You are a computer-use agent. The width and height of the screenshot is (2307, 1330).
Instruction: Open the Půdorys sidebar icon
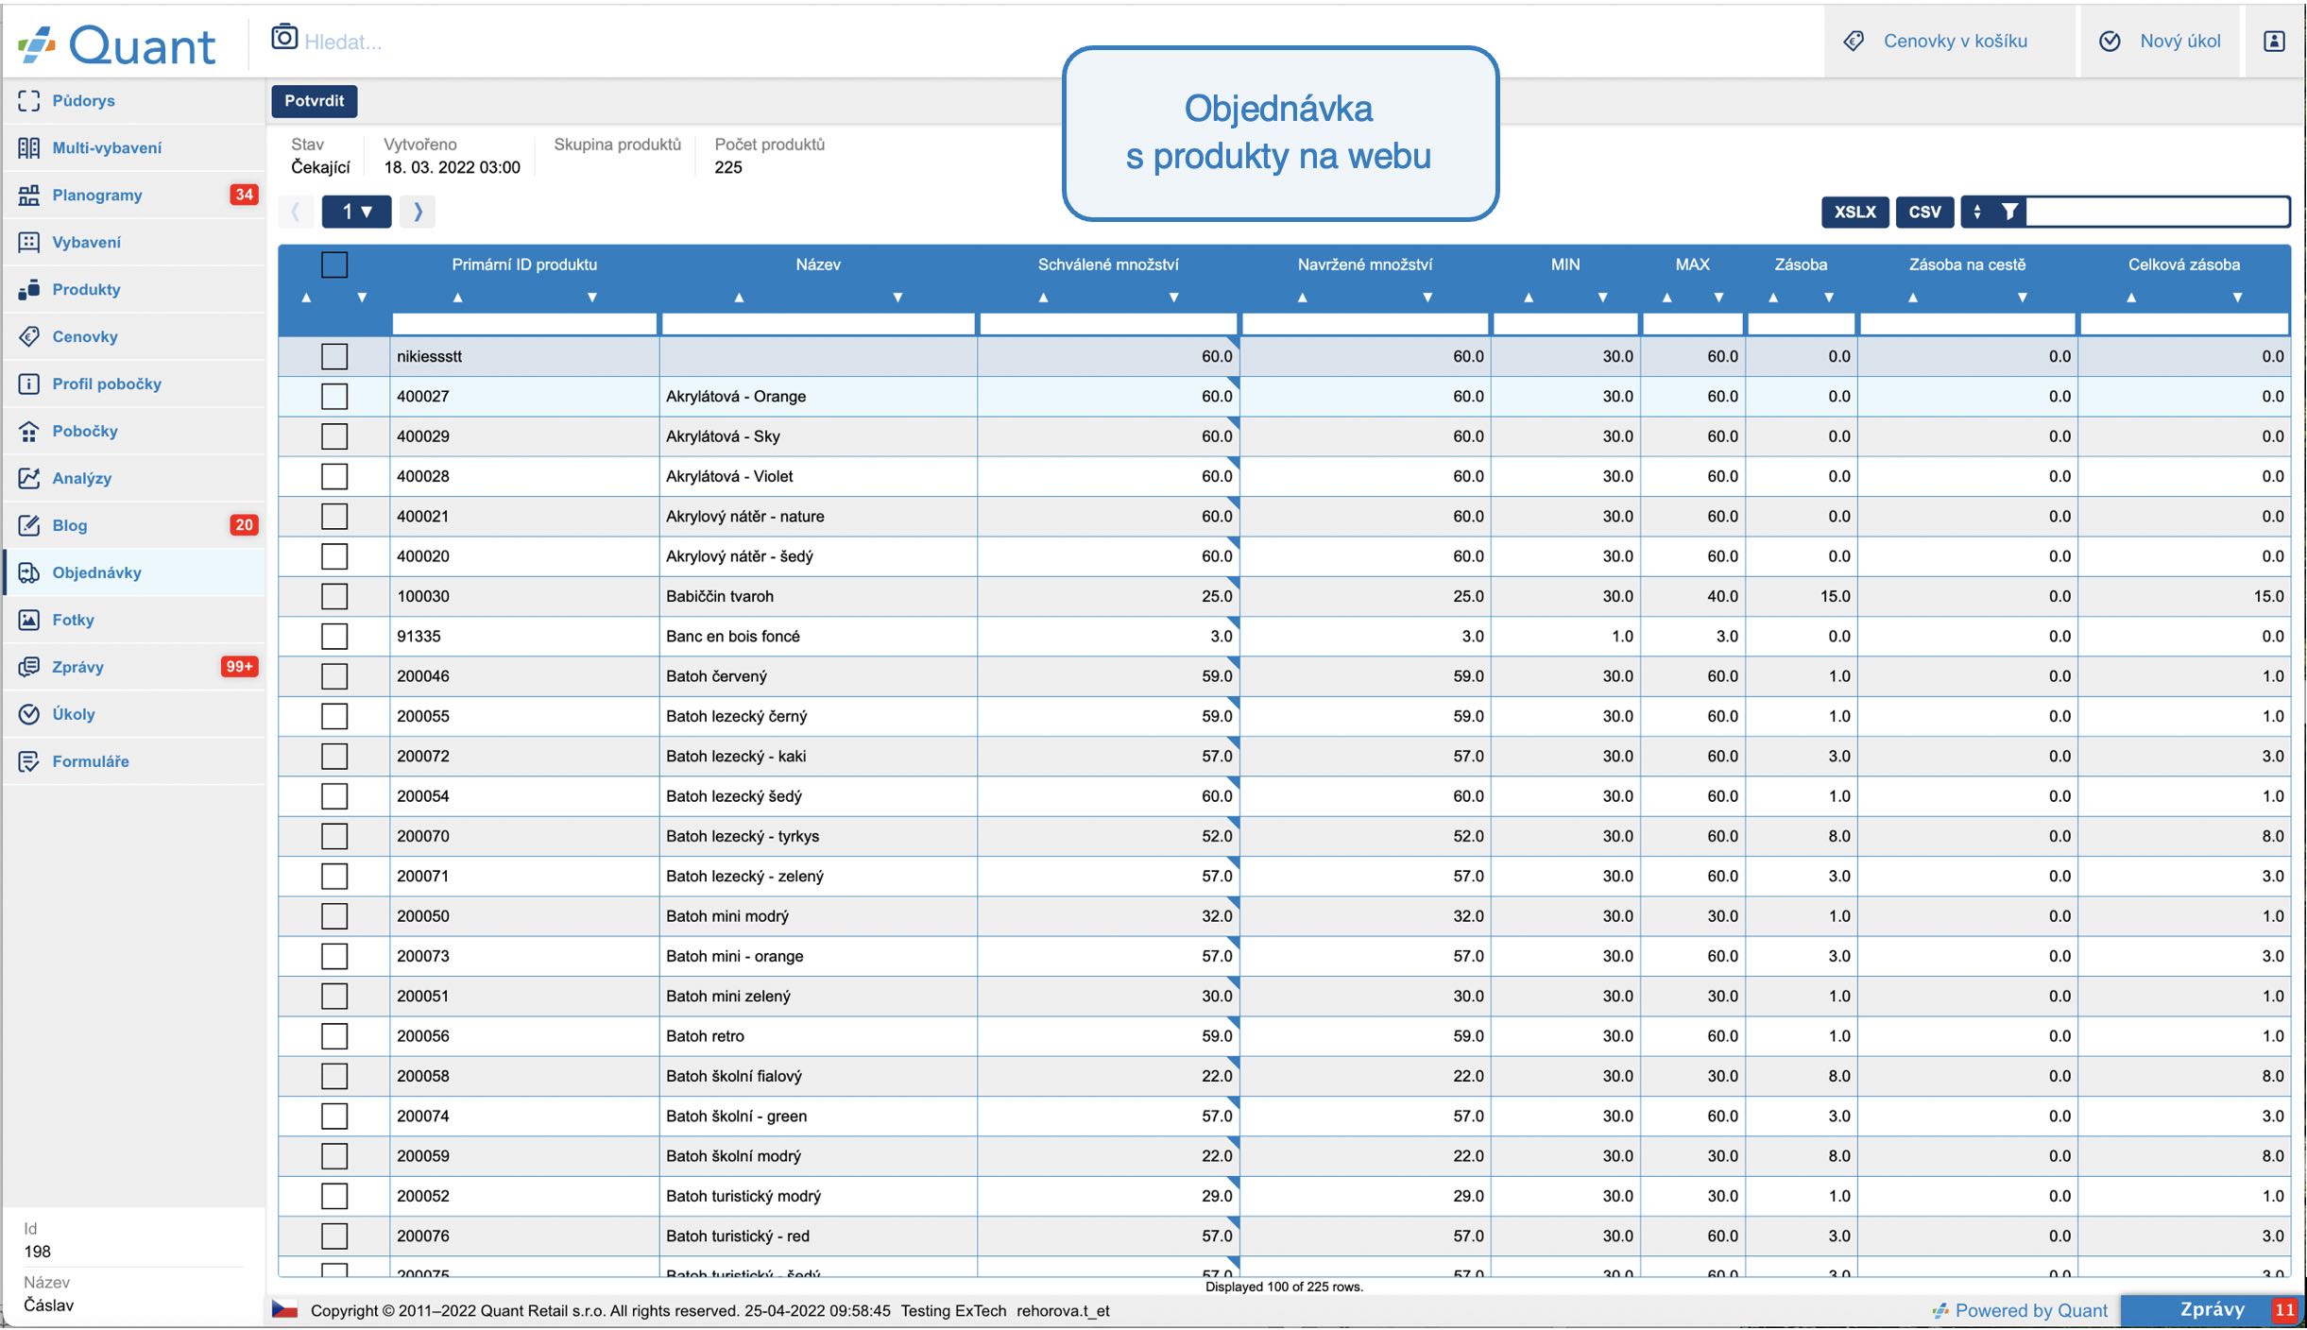point(28,101)
